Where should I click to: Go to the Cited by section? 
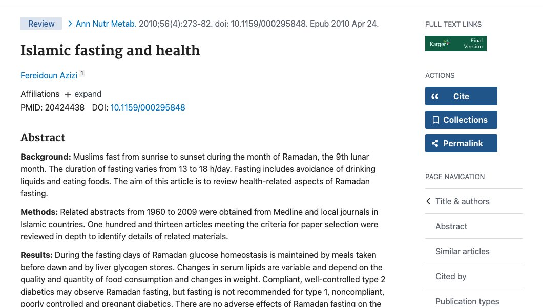(x=451, y=276)
